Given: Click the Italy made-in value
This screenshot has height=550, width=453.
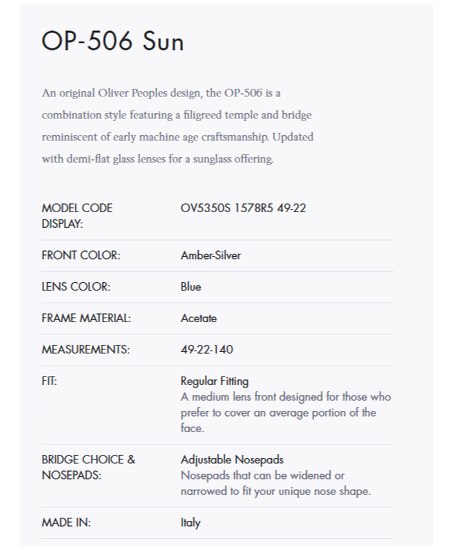Looking at the screenshot, I should [x=190, y=523].
